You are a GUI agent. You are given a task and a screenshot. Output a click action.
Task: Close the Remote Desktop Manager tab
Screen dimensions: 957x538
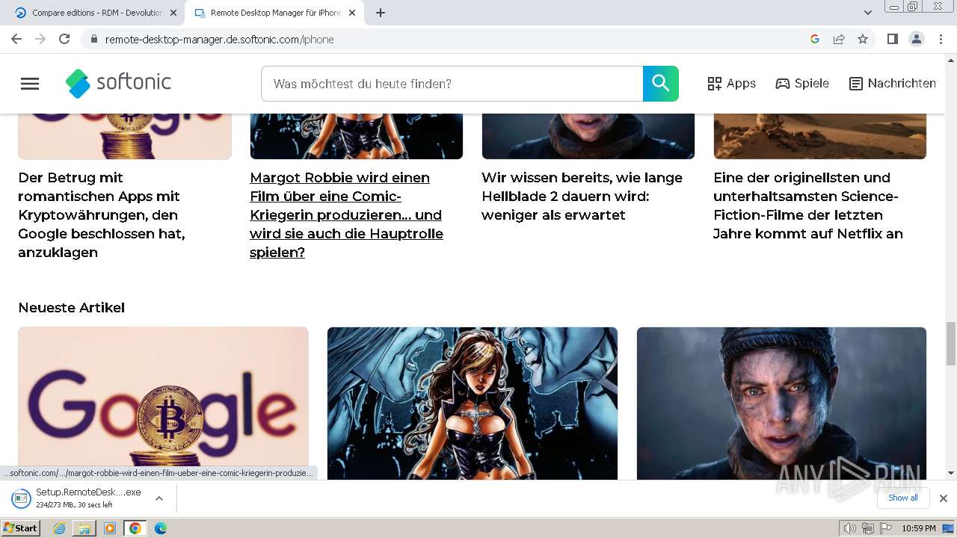tap(352, 13)
